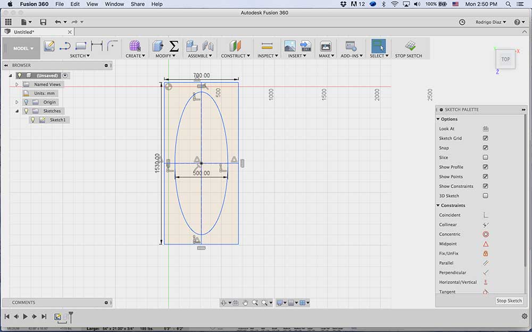Screen dimensions: 532x332
Task: Click the Measure inspect icon
Action: click(267, 46)
